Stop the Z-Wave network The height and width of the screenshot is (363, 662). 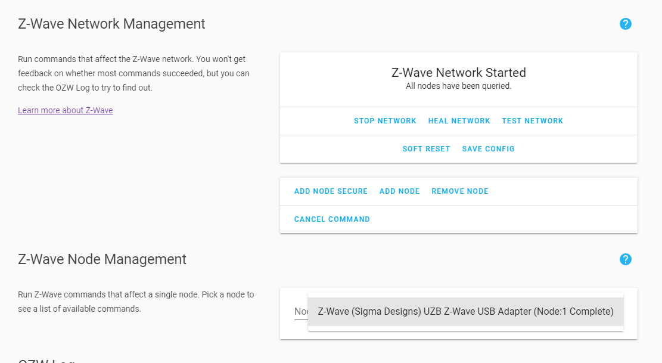point(385,120)
